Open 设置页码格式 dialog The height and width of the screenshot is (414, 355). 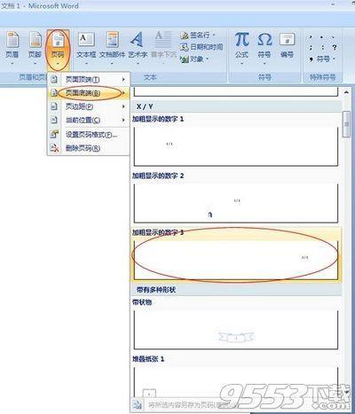(89, 135)
